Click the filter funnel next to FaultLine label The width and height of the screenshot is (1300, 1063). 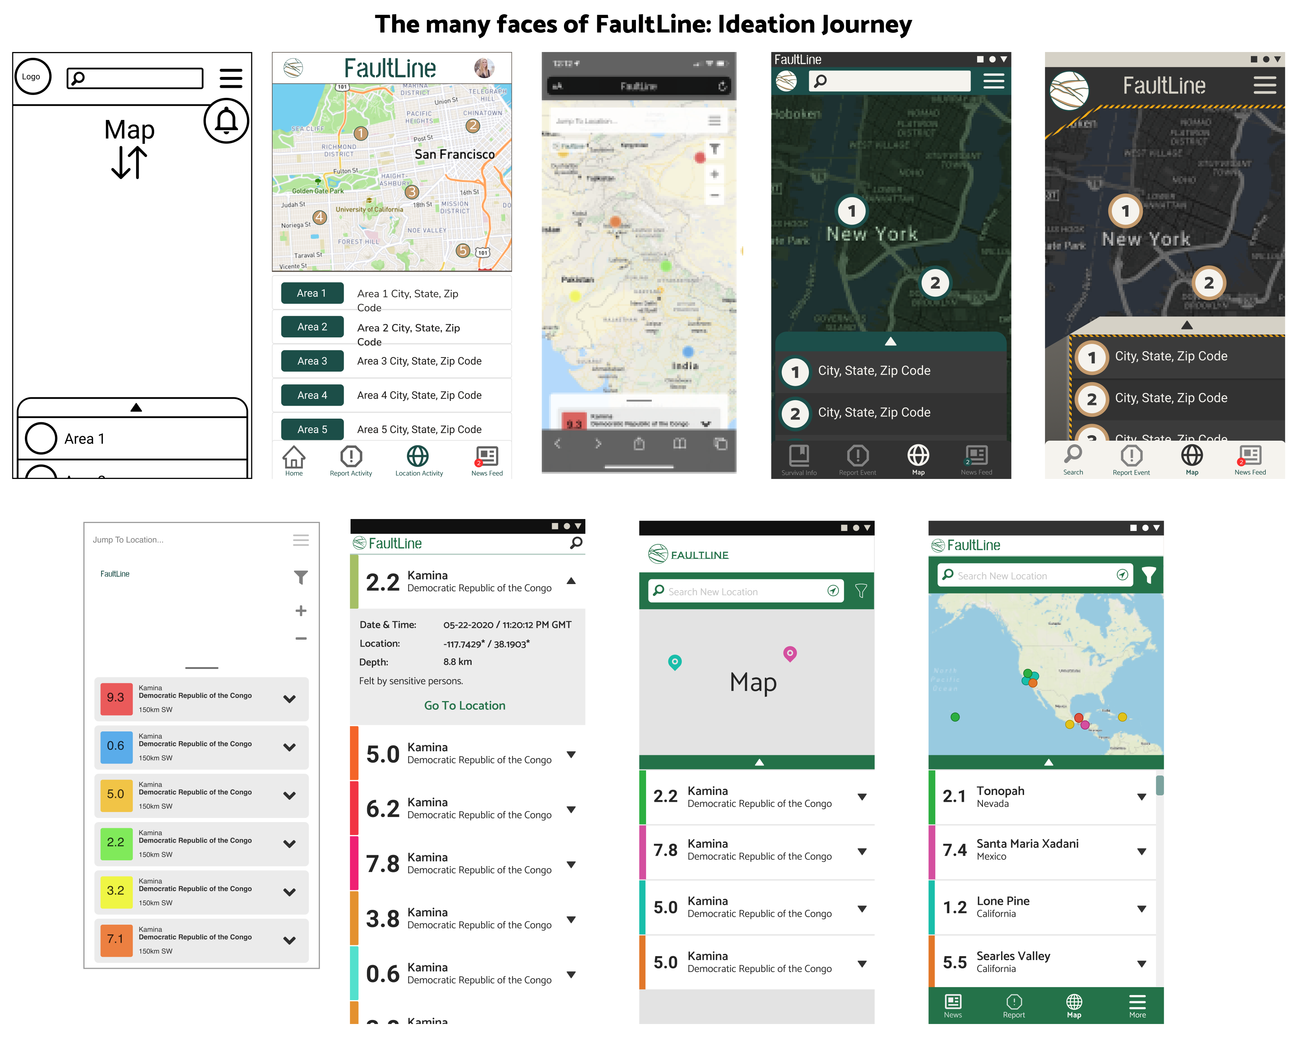[x=300, y=577]
